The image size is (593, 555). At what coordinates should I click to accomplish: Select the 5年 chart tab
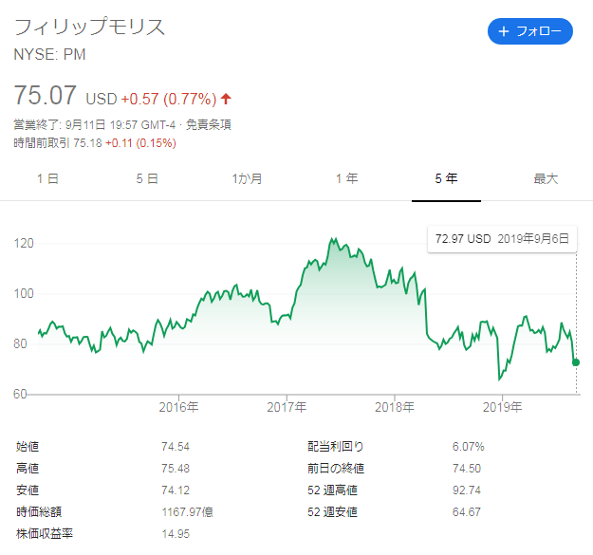click(x=446, y=178)
